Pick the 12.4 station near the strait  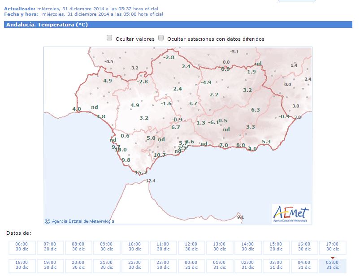tap(151, 181)
